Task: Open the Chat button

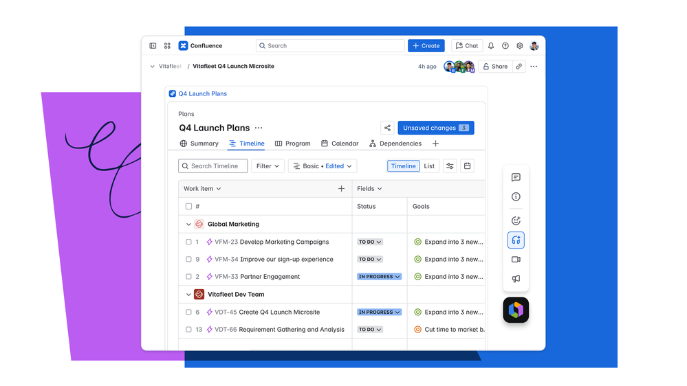Action: pos(467,45)
